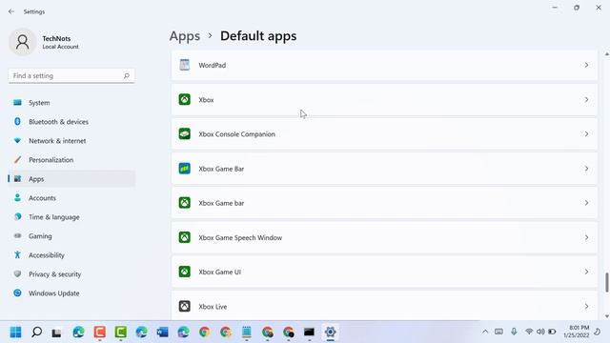Open Accounts settings
The height and width of the screenshot is (343, 610).
click(x=71, y=198)
